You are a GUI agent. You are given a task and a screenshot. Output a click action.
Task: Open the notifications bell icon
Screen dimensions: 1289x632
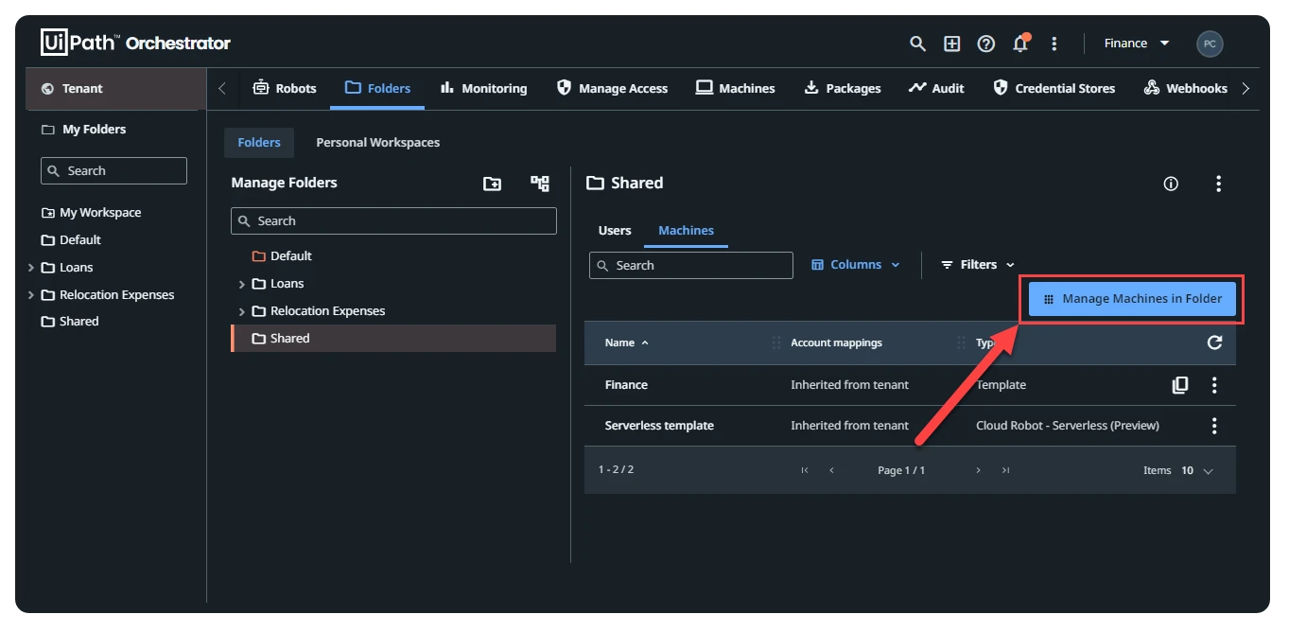pos(1020,44)
